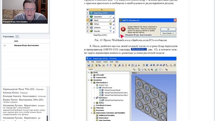This screenshot has height=121, width=215.
Task: Click the Show Details >> button
Action: (x=168, y=33)
